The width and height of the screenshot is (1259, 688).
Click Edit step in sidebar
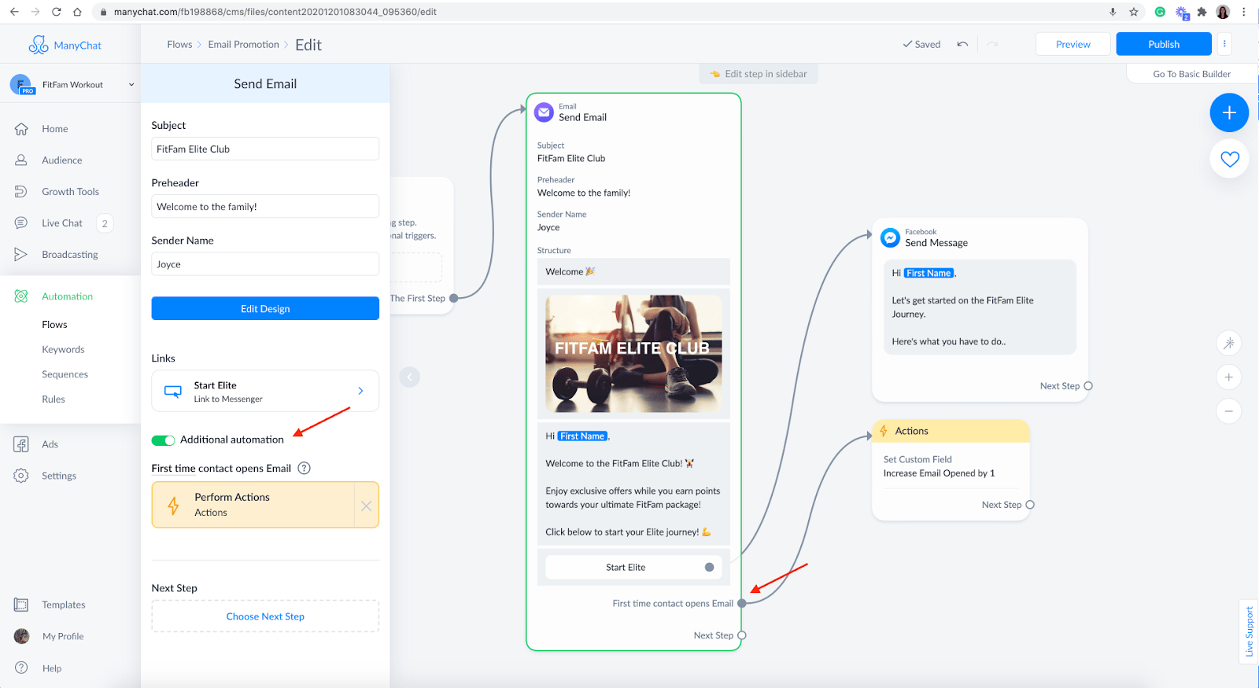coord(759,74)
